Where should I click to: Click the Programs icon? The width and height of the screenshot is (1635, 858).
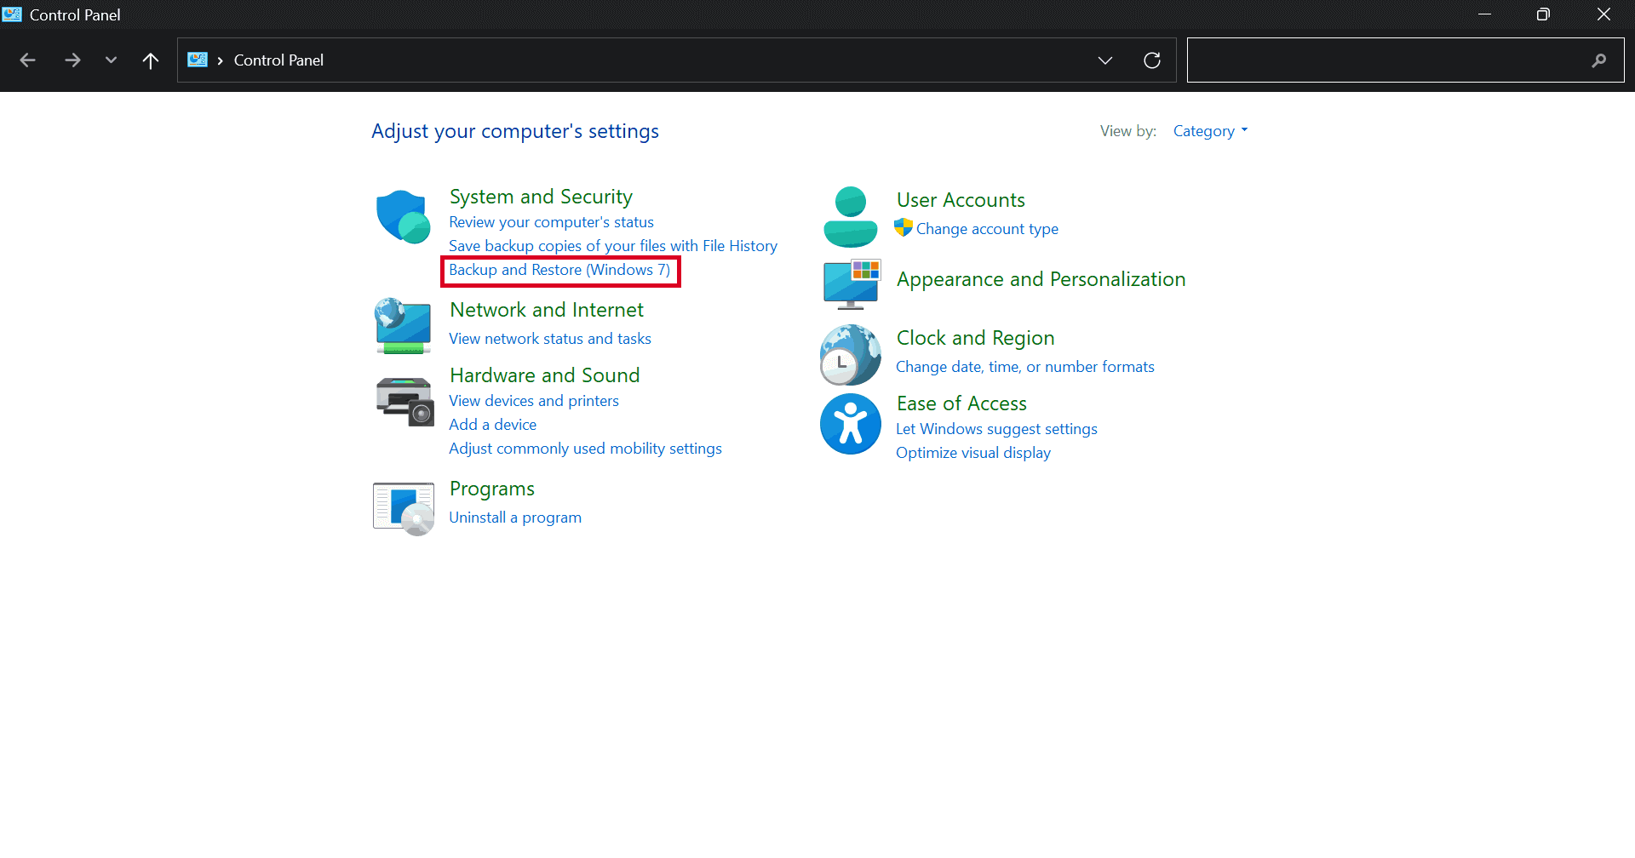pos(402,507)
